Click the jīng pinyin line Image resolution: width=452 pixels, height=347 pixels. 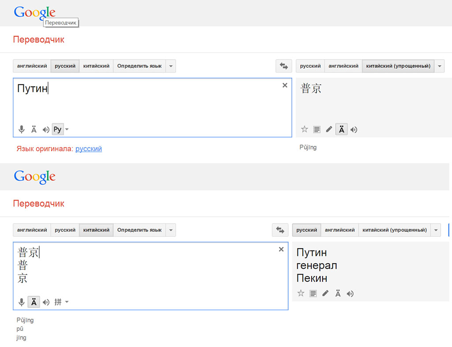tap(21, 337)
